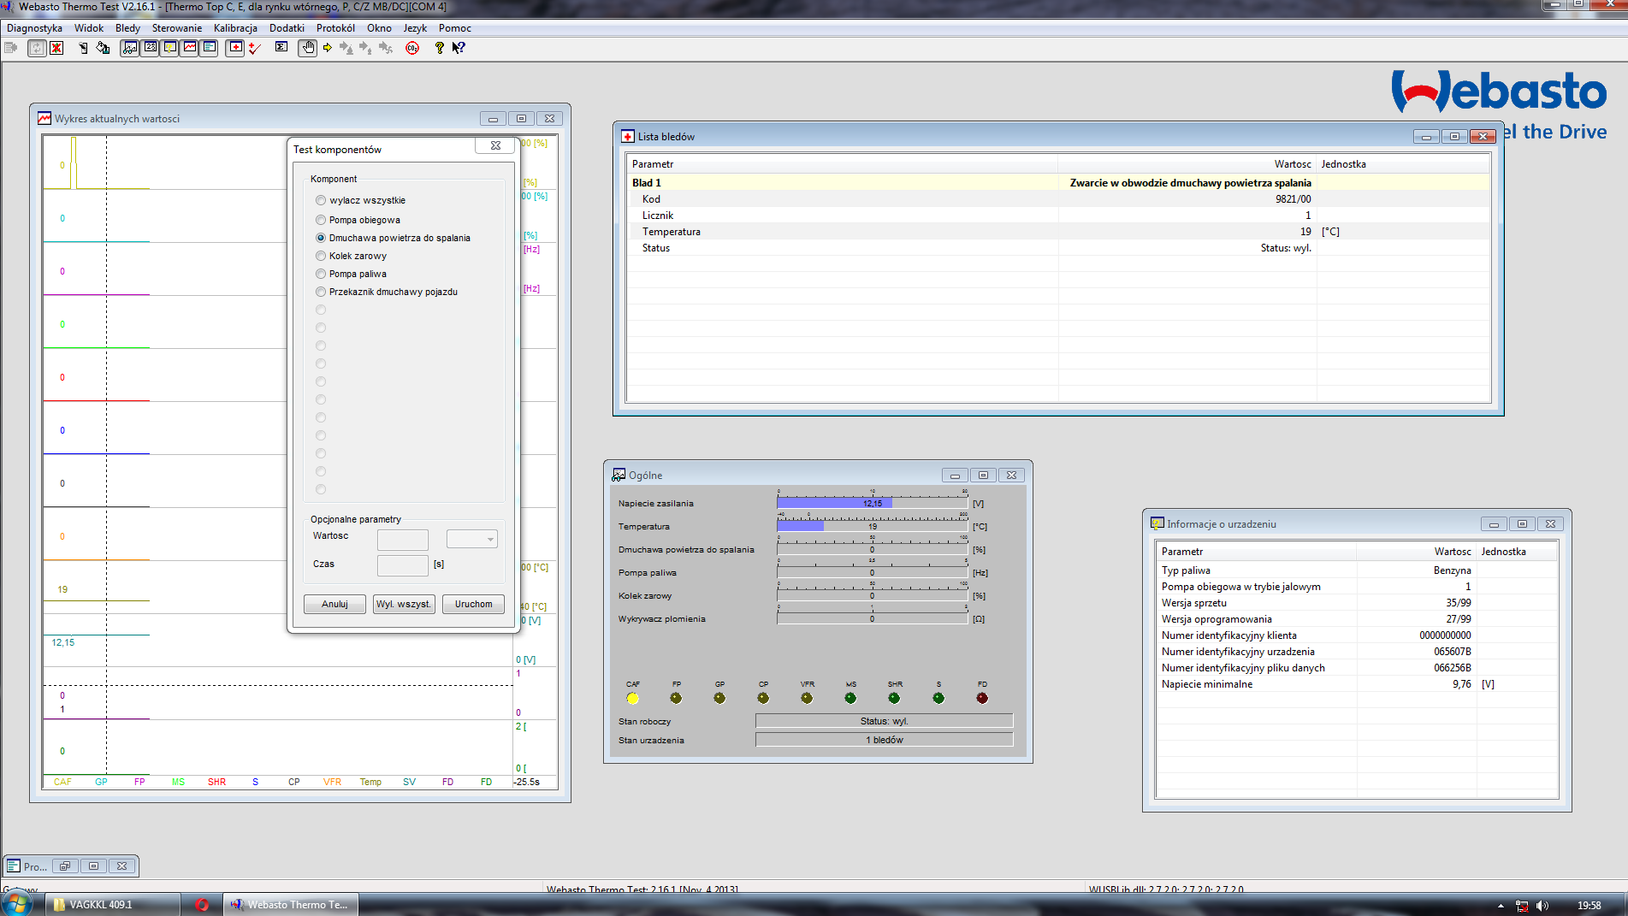
Task: Click the sigma summary toolbar icon
Action: coord(281,48)
